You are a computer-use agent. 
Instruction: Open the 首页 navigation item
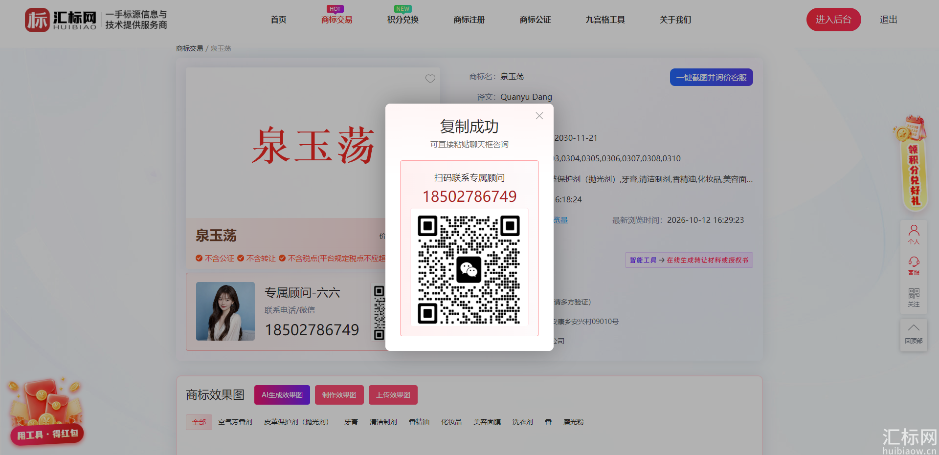(278, 20)
